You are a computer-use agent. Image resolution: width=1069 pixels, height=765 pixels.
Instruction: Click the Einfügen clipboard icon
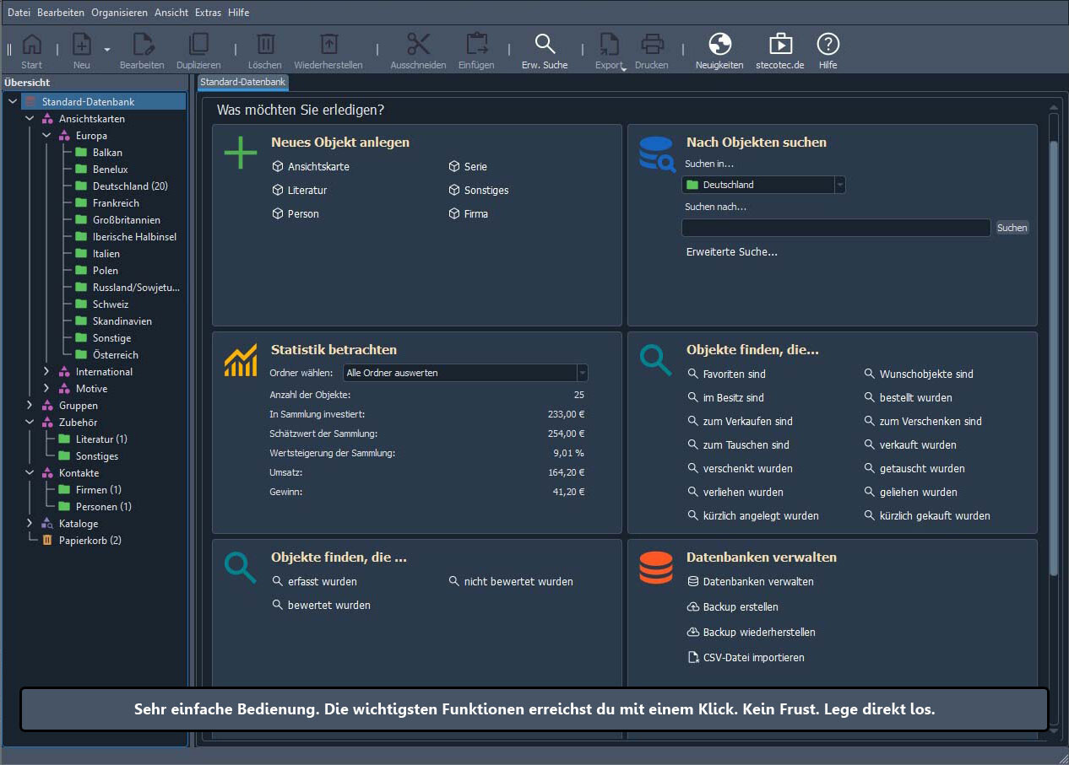[476, 45]
